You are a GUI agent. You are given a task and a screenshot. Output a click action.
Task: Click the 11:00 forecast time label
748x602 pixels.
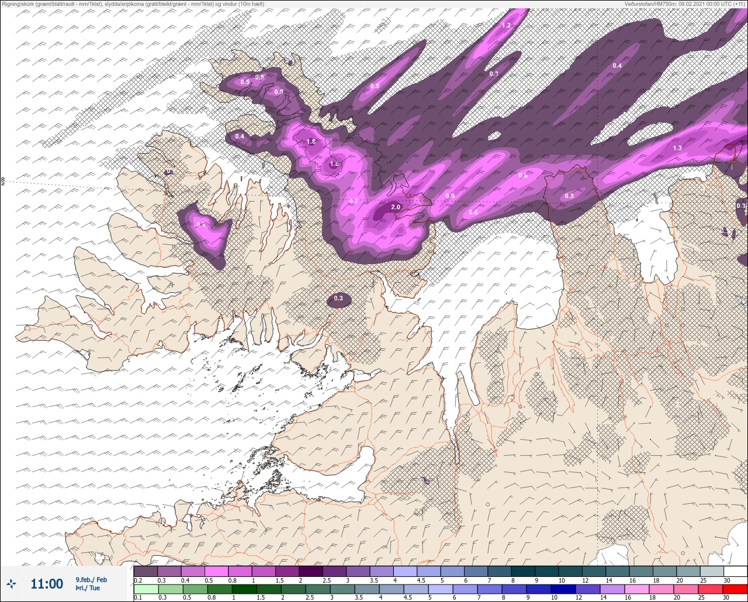47,584
